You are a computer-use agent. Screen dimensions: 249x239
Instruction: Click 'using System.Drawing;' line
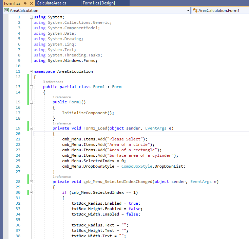[58, 39]
